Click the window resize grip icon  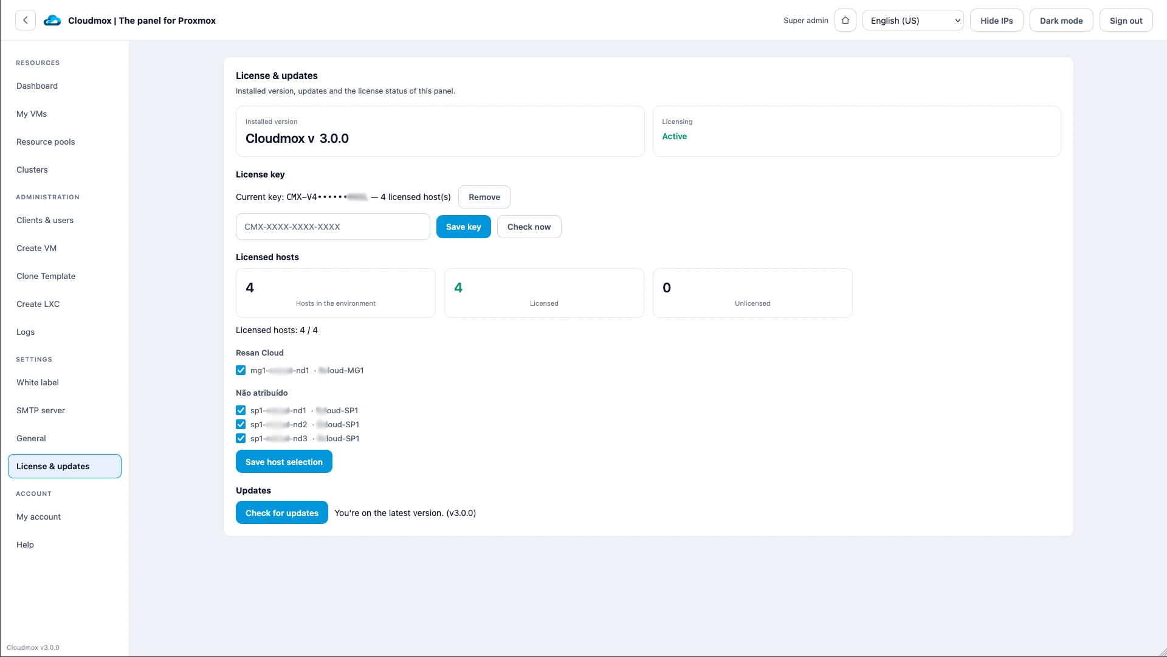pos(1162,652)
